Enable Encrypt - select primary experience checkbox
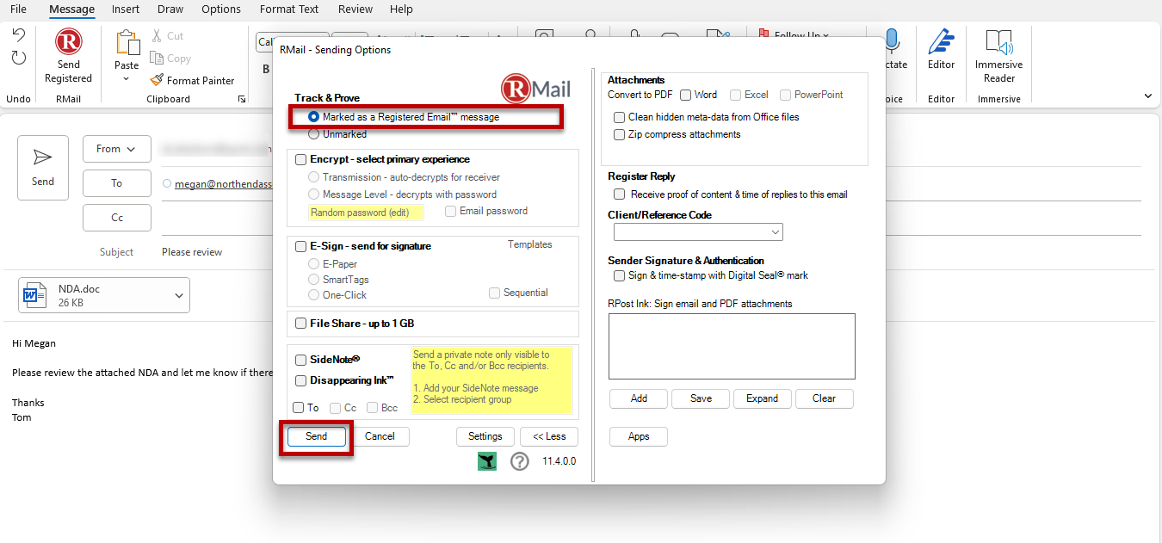 point(300,159)
